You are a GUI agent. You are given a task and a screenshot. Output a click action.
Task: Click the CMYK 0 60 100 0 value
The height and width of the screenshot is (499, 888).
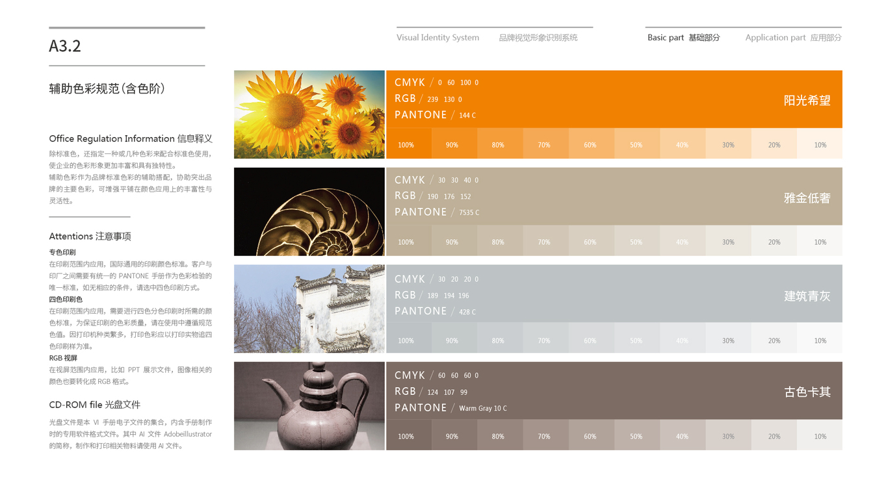click(x=436, y=83)
